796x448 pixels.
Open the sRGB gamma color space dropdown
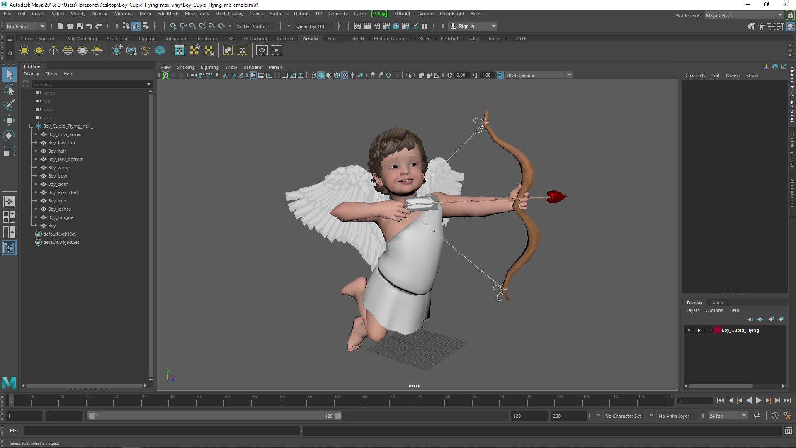[539, 75]
